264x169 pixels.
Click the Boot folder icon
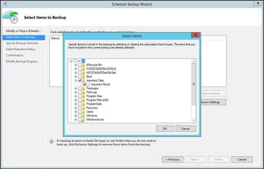pos(84,77)
